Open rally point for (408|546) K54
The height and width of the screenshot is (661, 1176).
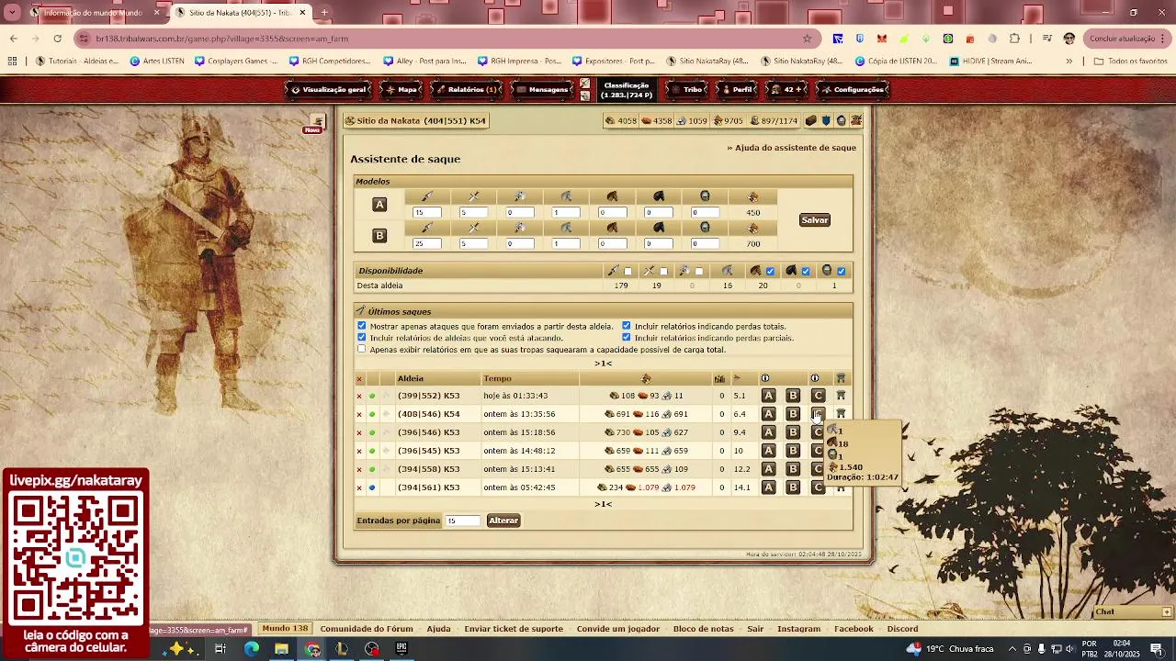pos(841,414)
